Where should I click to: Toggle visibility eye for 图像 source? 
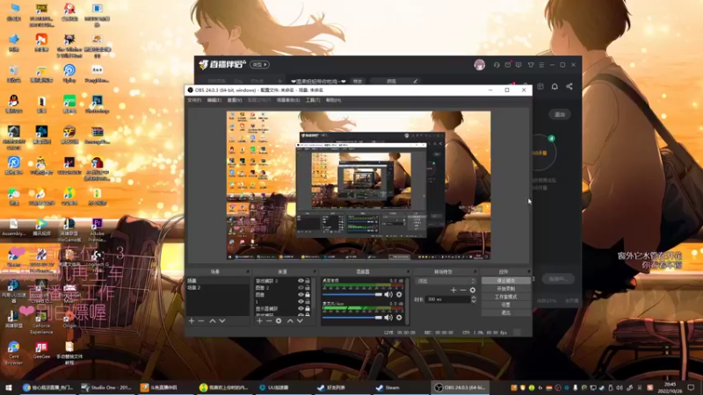coord(301,295)
